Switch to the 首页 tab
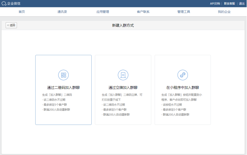 tap(22, 12)
